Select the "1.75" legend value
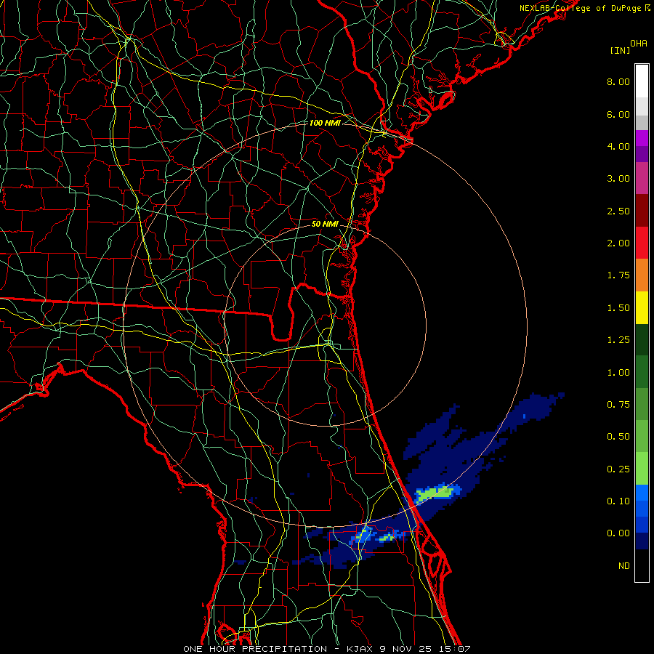Viewport: 654px width, 654px height. [618, 275]
